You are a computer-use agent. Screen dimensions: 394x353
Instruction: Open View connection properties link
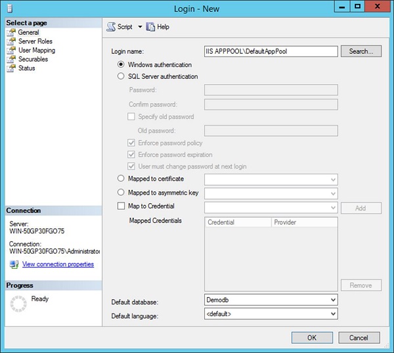point(58,264)
